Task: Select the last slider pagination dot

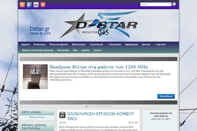Action: (x=110, y=106)
